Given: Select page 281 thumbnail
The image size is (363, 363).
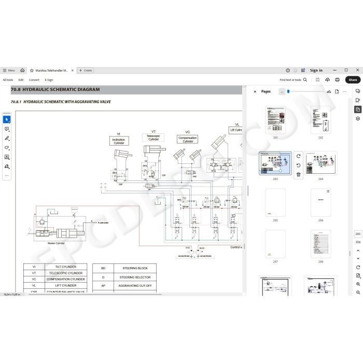Looking at the screenshot, I should click(x=275, y=120).
